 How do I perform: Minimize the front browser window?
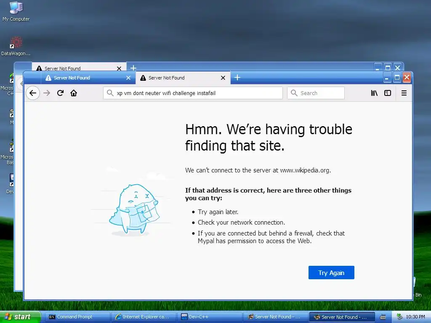[386, 78]
